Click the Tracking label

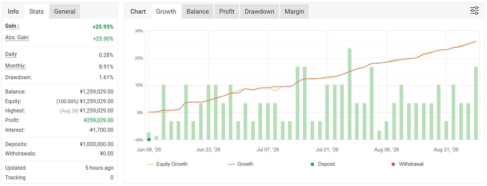pos(15,178)
